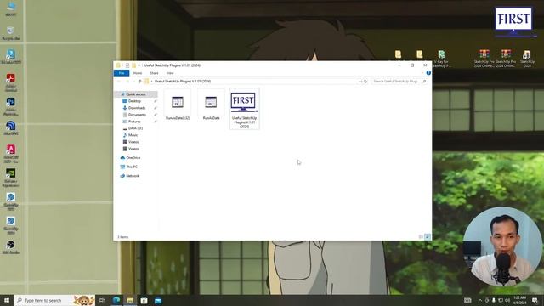Viewport: 544px width, 306px height.
Task: Go back using the Explorer back arrow
Action: coord(119,82)
